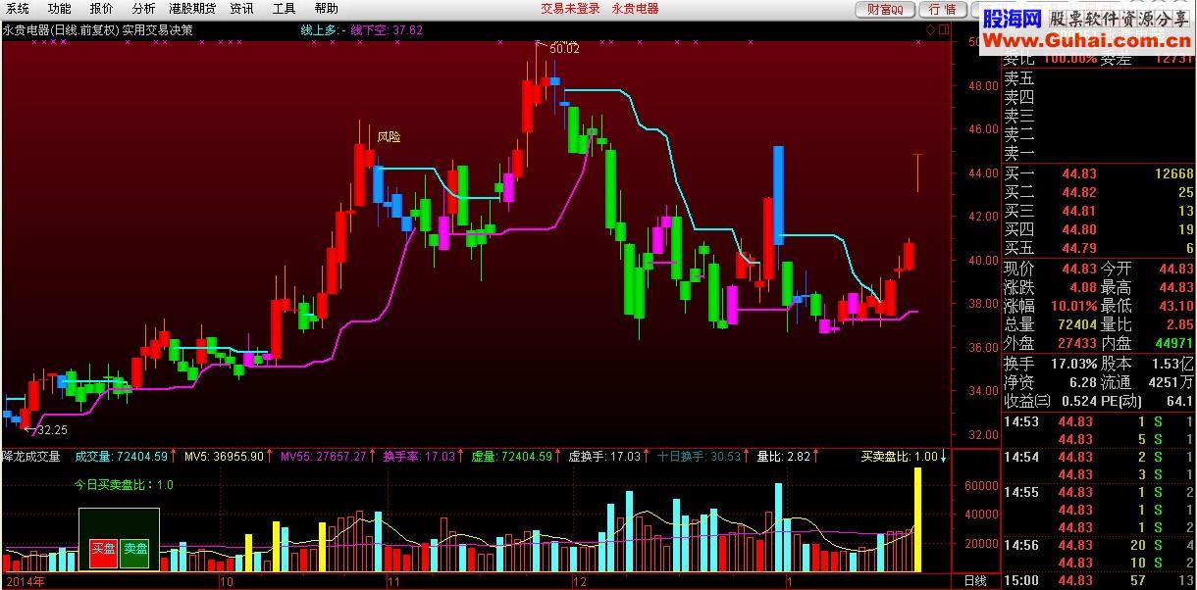Click the 量比: 2.82 indicator value
Screen dimensions: 1197x590
tap(783, 457)
